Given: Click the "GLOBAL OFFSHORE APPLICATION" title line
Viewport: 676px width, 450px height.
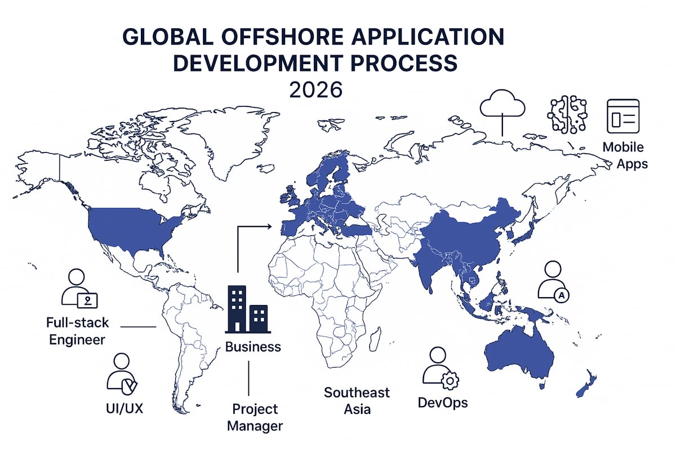Looking at the screenshot, I should pos(314,37).
